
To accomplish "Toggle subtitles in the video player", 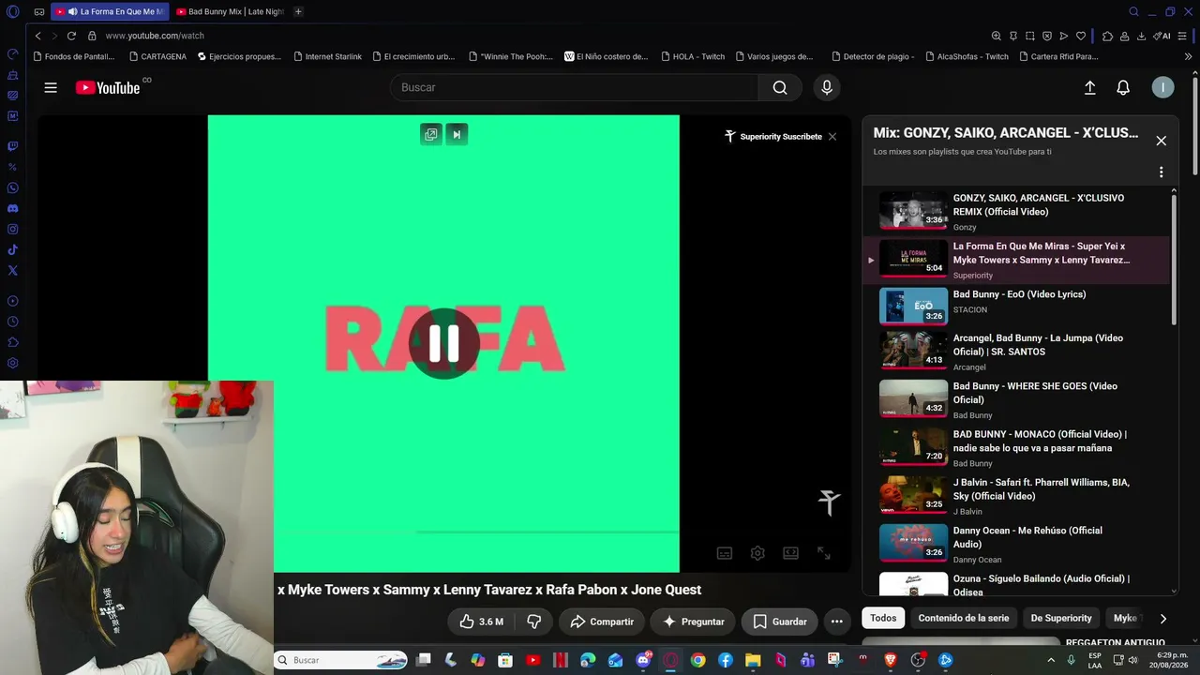I will (725, 553).
